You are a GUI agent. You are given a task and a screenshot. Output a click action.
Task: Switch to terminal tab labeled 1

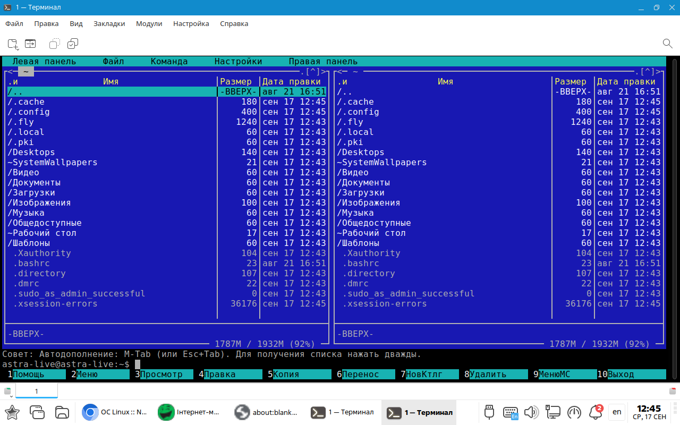[36, 392]
